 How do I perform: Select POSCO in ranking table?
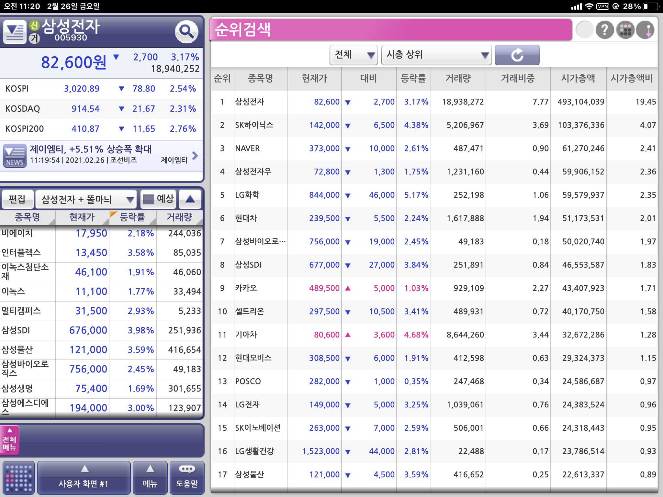pos(434,381)
